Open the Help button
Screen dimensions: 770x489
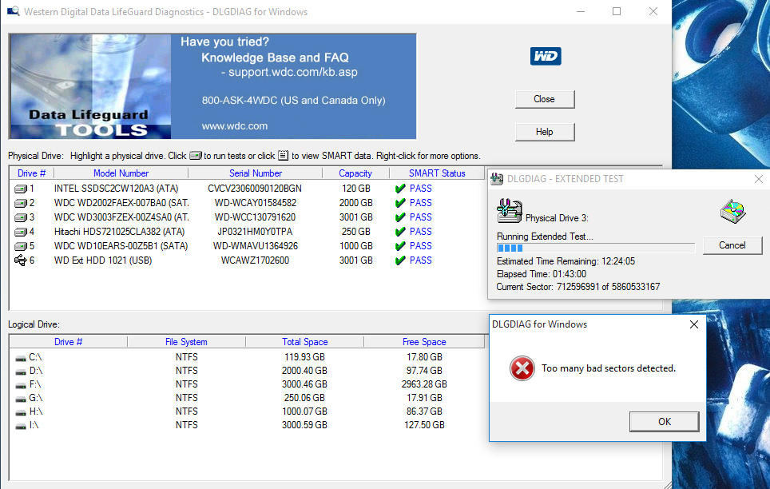coord(545,132)
